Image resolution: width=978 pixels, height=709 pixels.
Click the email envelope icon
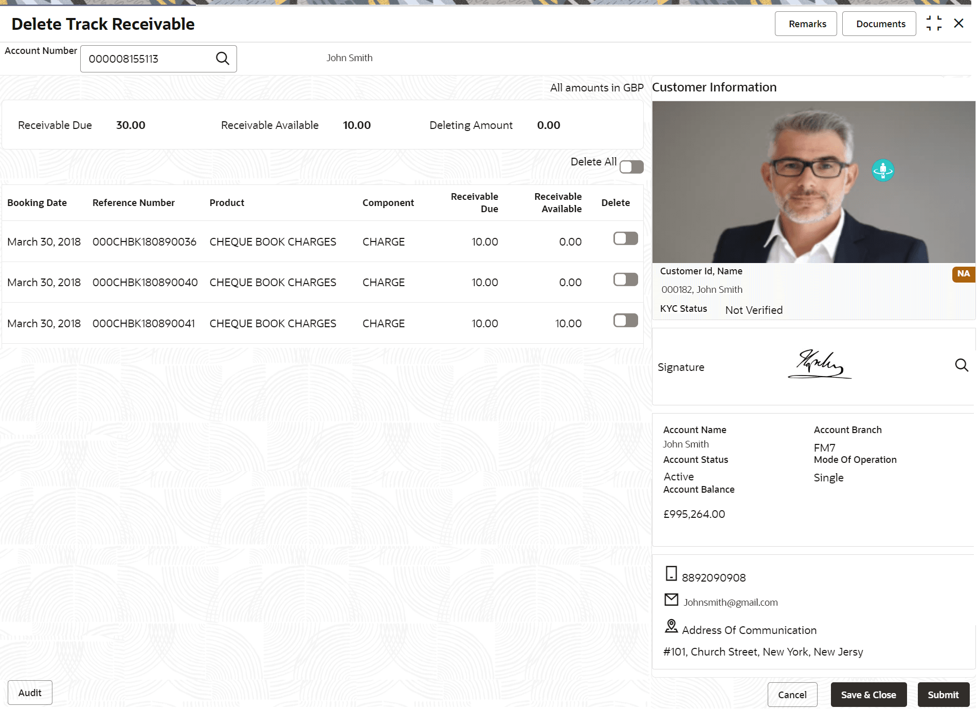[671, 599]
